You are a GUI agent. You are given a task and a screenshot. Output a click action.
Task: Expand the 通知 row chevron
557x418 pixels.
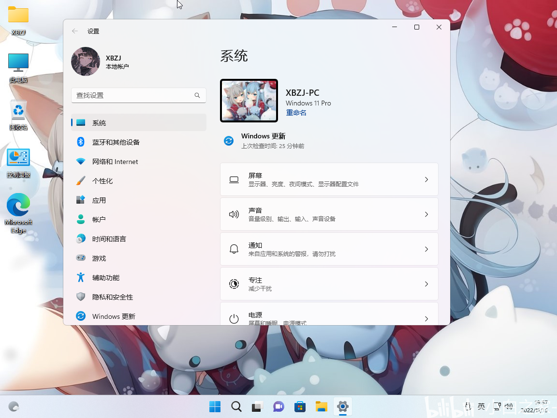[426, 249]
